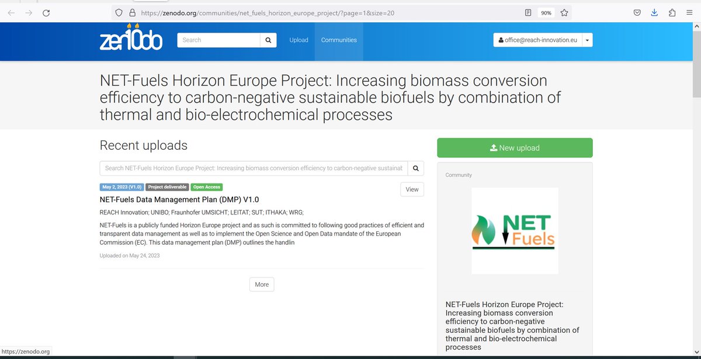Click the Zenodo logo
The image size is (701, 359).
131,38
